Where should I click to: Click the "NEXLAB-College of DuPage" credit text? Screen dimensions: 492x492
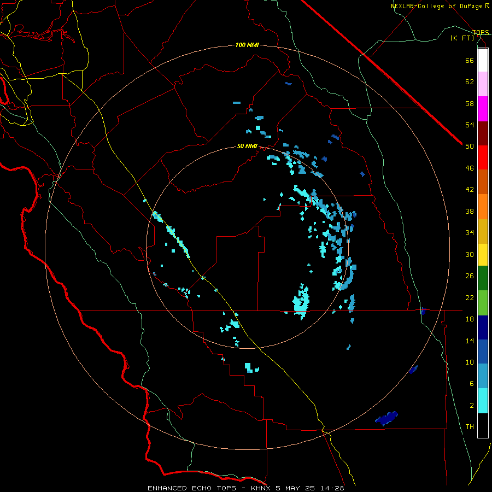(x=436, y=6)
